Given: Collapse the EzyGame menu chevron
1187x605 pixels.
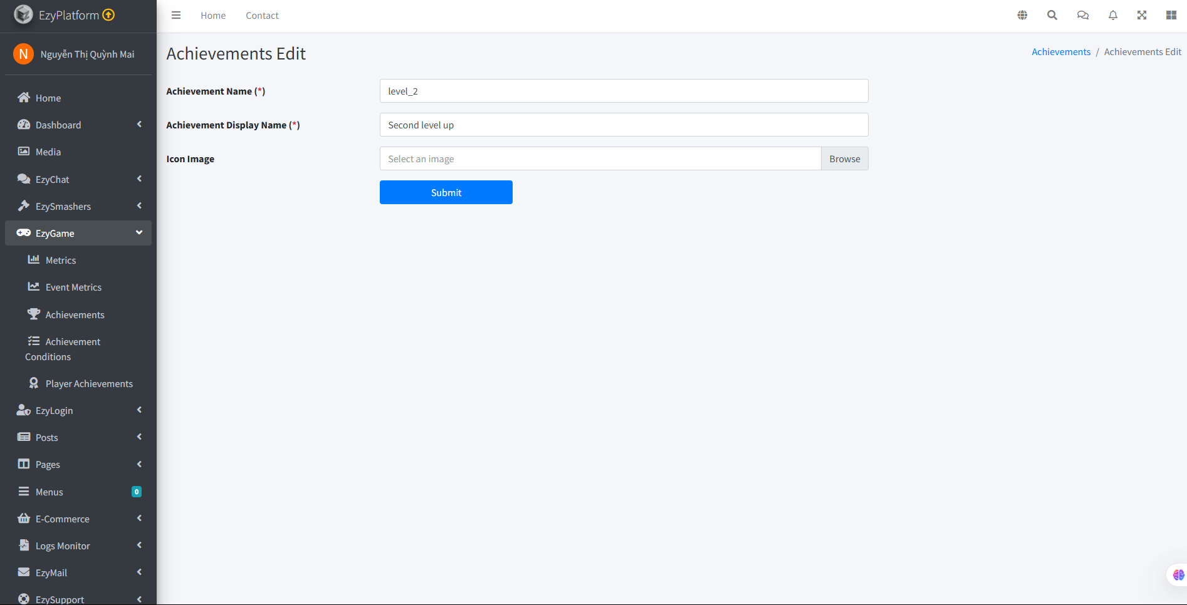Looking at the screenshot, I should click(x=138, y=232).
